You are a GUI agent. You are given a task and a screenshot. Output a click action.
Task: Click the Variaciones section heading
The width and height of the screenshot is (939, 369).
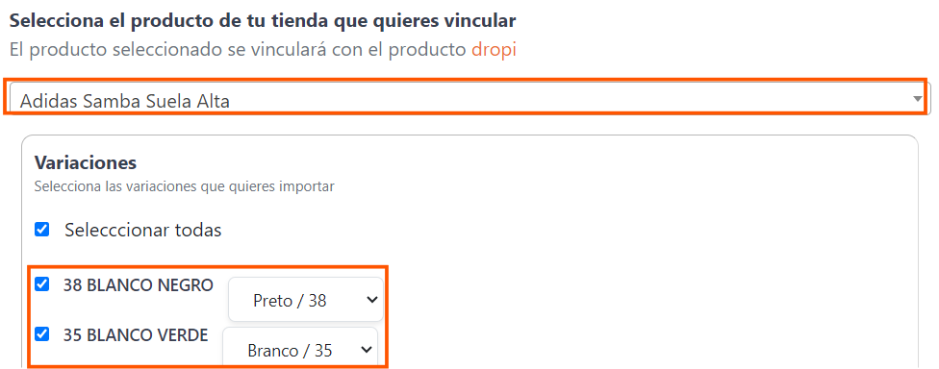[86, 162]
